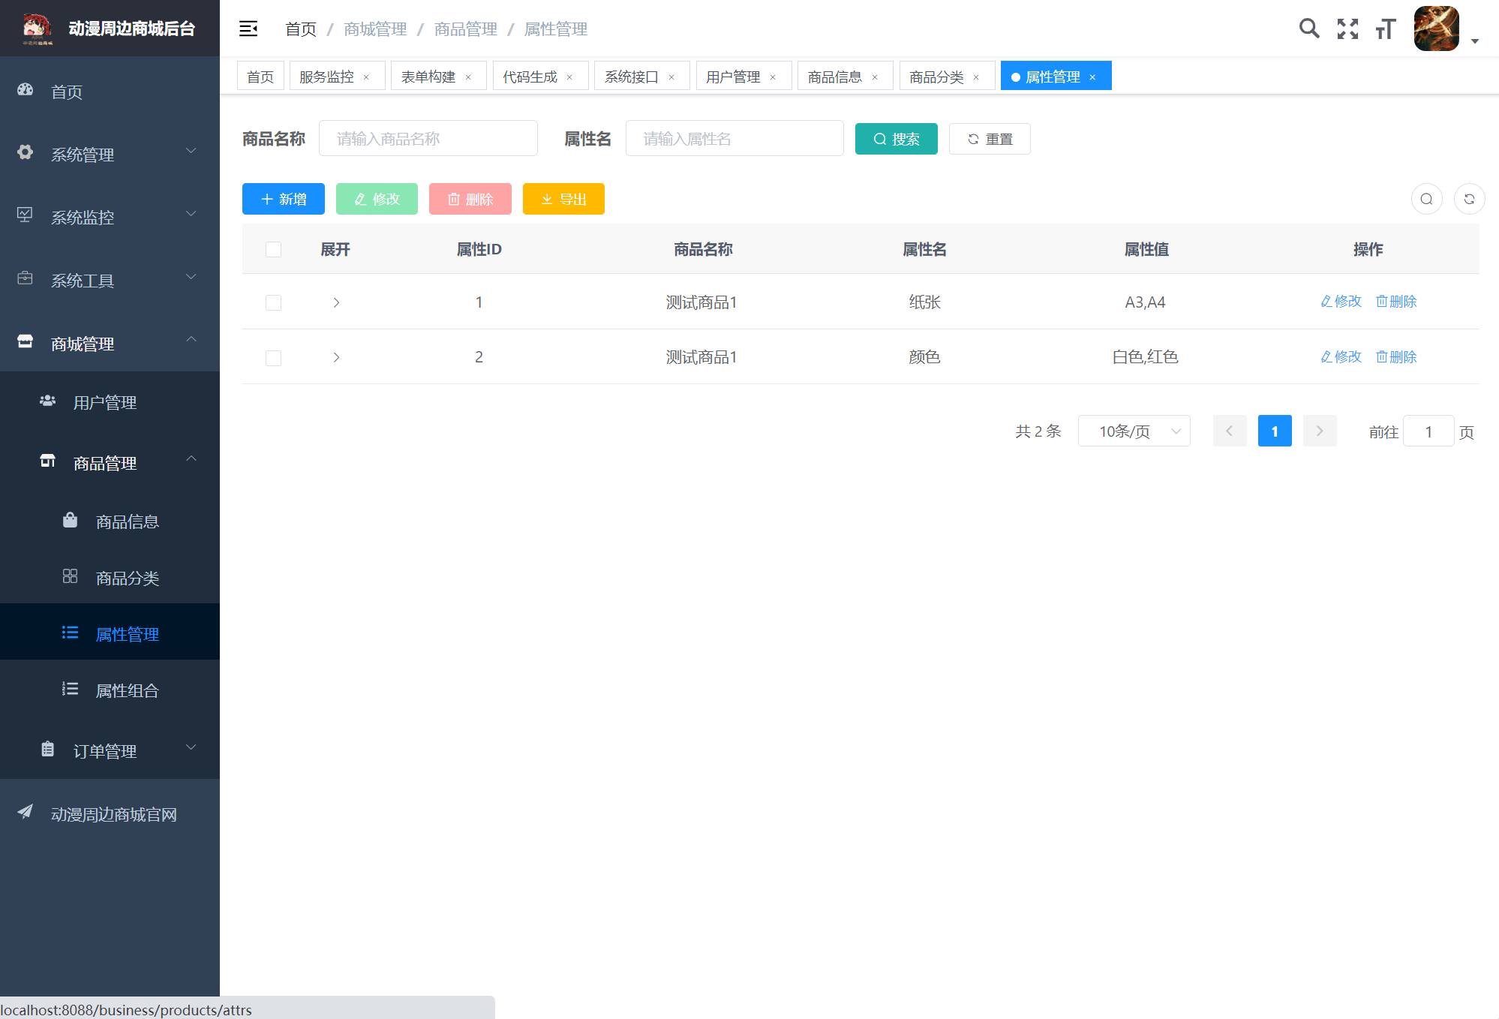Hide search bar using round magnifier icon
The height and width of the screenshot is (1019, 1499).
click(x=1426, y=199)
